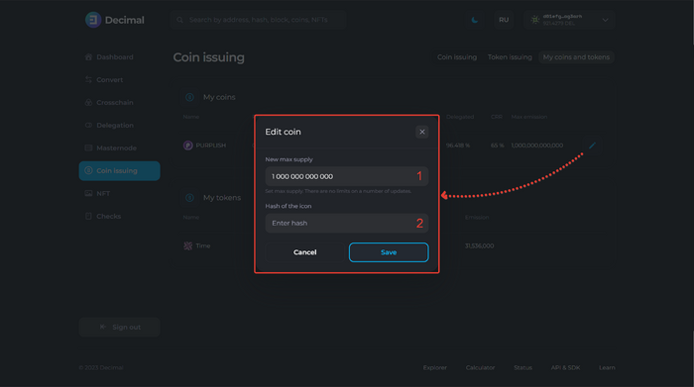Open the Explorer footer link

434,367
